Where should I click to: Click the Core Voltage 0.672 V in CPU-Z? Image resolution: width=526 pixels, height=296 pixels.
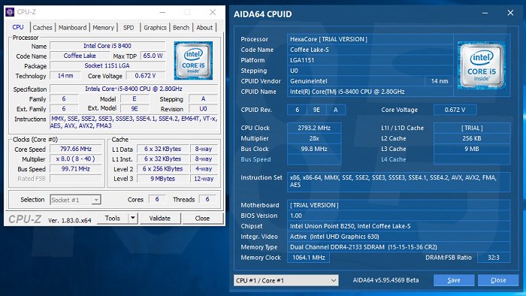point(145,75)
